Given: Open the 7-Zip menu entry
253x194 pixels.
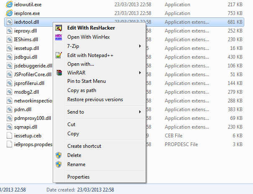Looking at the screenshot, I should (x=100, y=46).
